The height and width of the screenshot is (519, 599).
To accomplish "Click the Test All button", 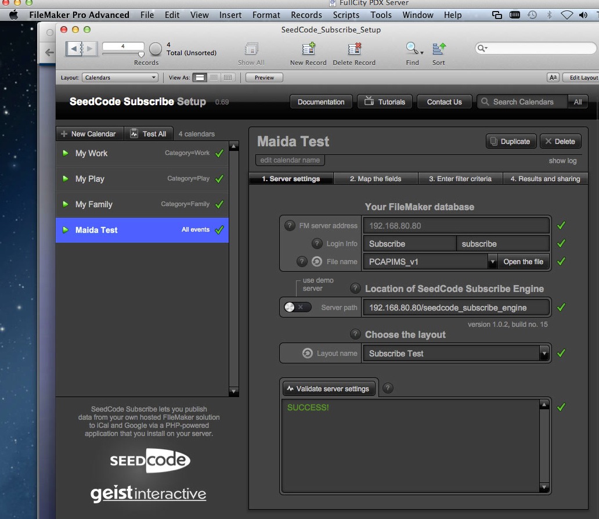I will coord(149,134).
